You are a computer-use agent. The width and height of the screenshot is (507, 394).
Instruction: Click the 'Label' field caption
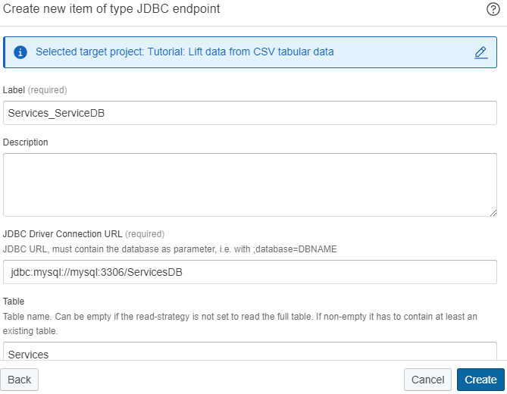(x=14, y=89)
